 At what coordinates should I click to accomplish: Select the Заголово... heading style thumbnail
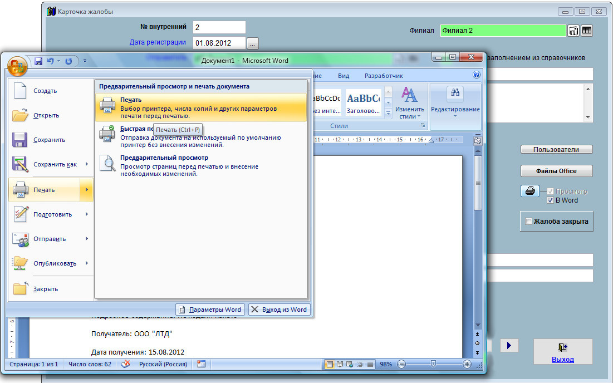[x=363, y=103]
